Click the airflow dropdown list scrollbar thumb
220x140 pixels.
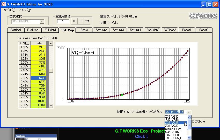tap(189, 125)
